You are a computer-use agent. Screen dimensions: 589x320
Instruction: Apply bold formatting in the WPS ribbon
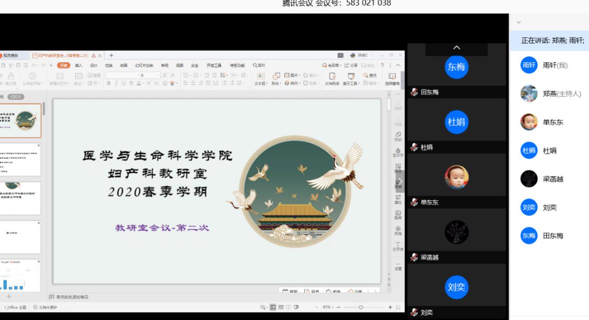pyautogui.click(x=109, y=83)
